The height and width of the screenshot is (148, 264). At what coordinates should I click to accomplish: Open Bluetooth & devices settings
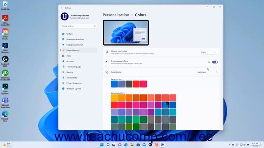click(79, 39)
